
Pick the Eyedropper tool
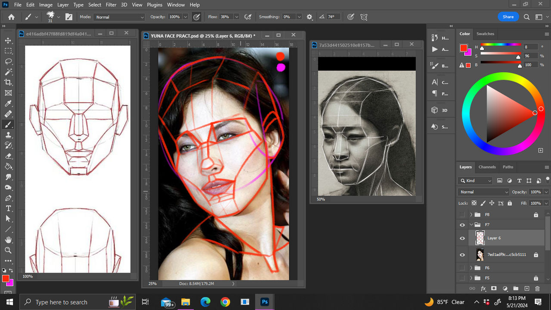pos(8,103)
